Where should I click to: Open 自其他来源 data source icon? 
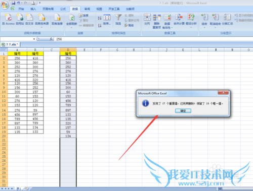tap(41, 20)
